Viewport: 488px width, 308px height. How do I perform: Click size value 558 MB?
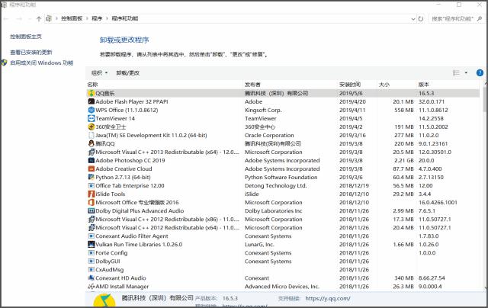click(404, 110)
